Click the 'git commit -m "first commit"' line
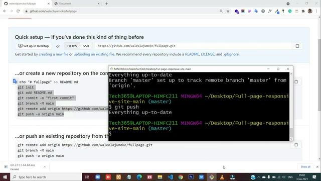This screenshot has height=181, width=321. [x=46, y=98]
